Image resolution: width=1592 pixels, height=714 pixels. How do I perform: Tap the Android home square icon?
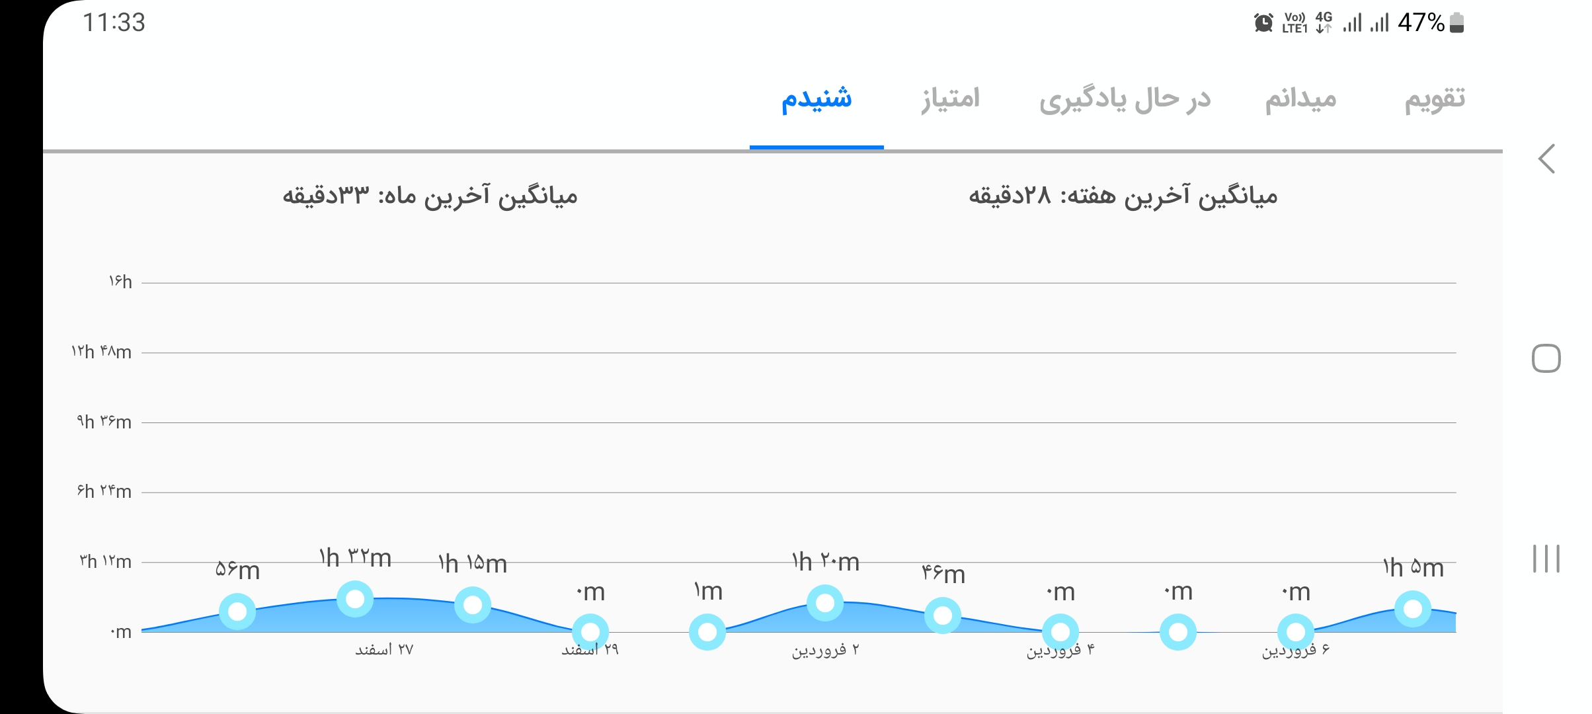pyautogui.click(x=1546, y=358)
